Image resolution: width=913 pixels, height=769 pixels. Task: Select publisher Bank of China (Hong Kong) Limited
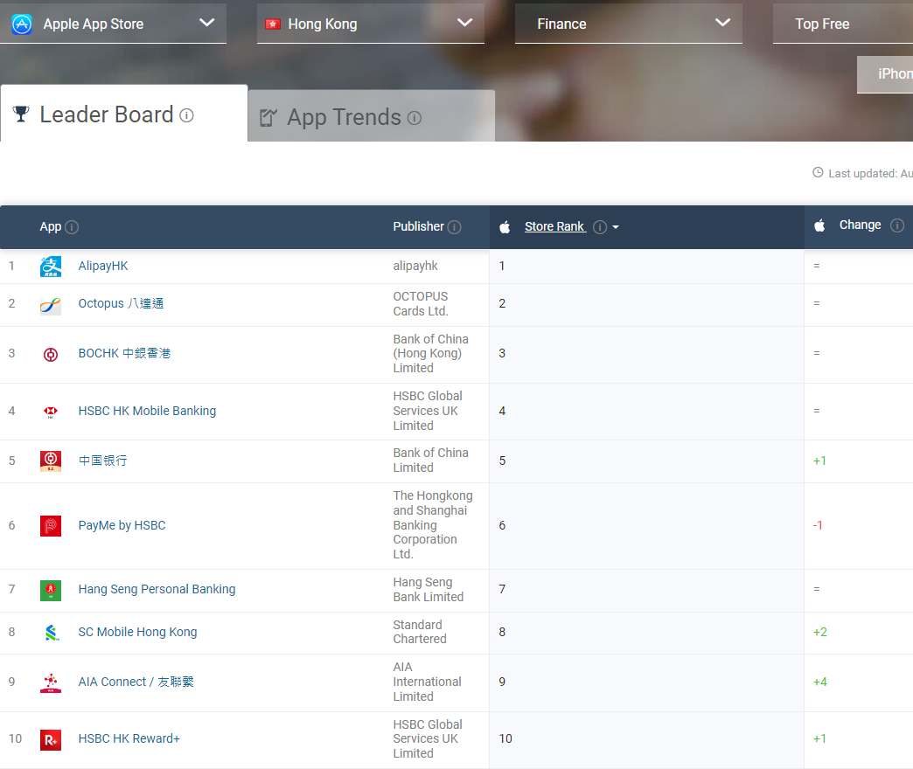click(x=431, y=354)
